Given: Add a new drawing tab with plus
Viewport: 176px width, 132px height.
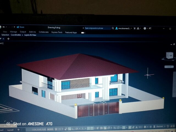Looking at the screenshot, I should coord(8,39).
